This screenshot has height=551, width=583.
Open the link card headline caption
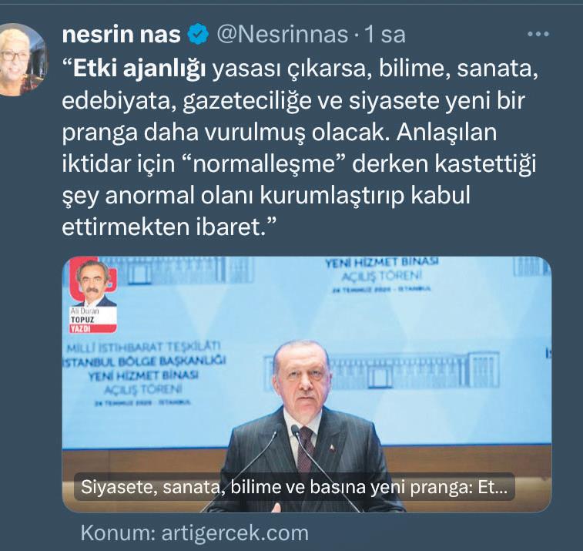click(294, 487)
